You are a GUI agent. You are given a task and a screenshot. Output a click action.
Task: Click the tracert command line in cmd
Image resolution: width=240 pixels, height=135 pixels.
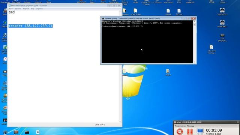[122, 27]
